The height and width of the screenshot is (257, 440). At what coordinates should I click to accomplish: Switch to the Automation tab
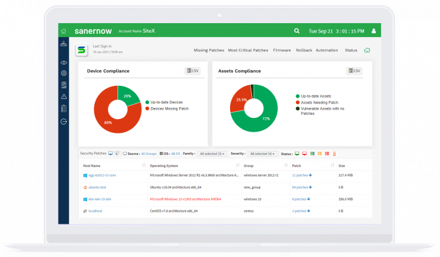(x=327, y=50)
